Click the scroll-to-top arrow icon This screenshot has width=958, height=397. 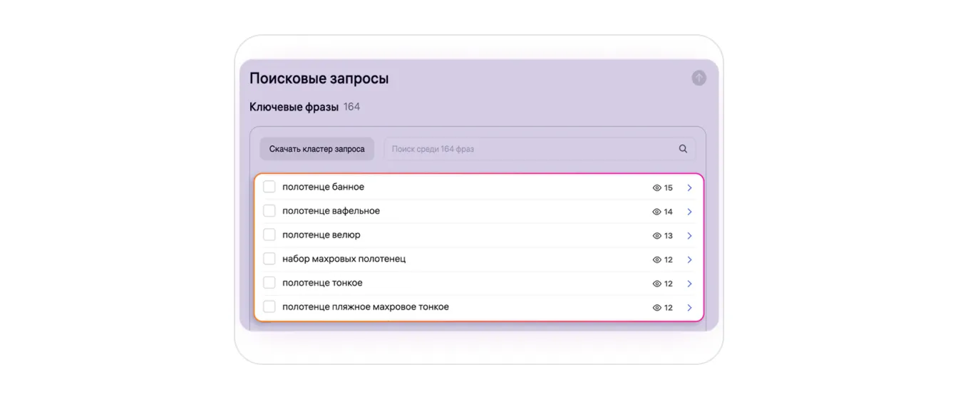click(699, 78)
